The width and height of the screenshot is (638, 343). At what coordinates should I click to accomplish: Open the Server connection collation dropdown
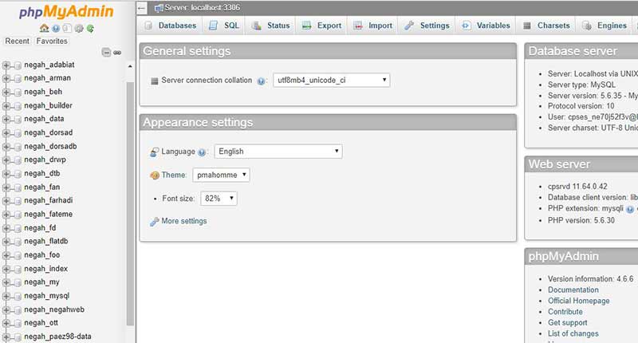pos(331,80)
